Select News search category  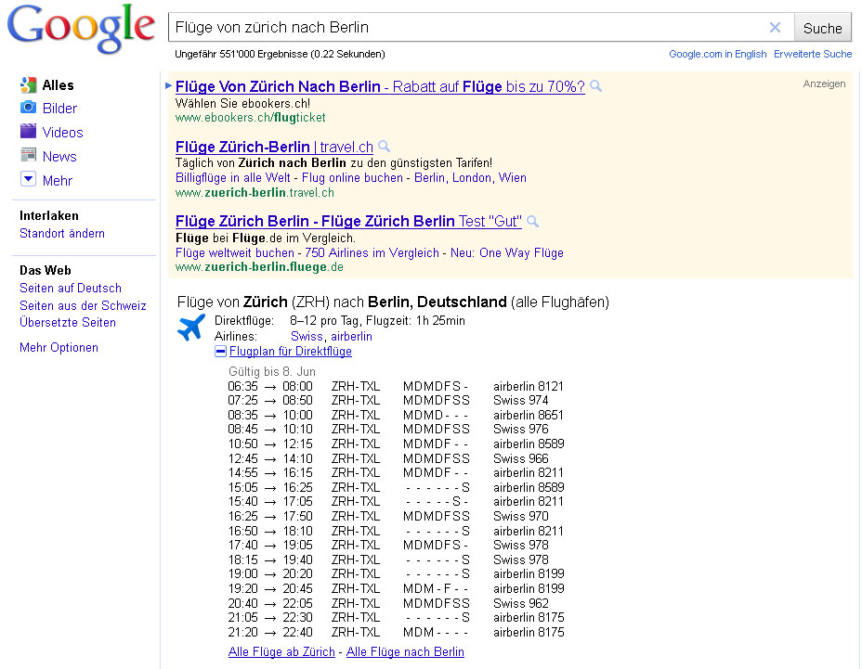pos(59,157)
